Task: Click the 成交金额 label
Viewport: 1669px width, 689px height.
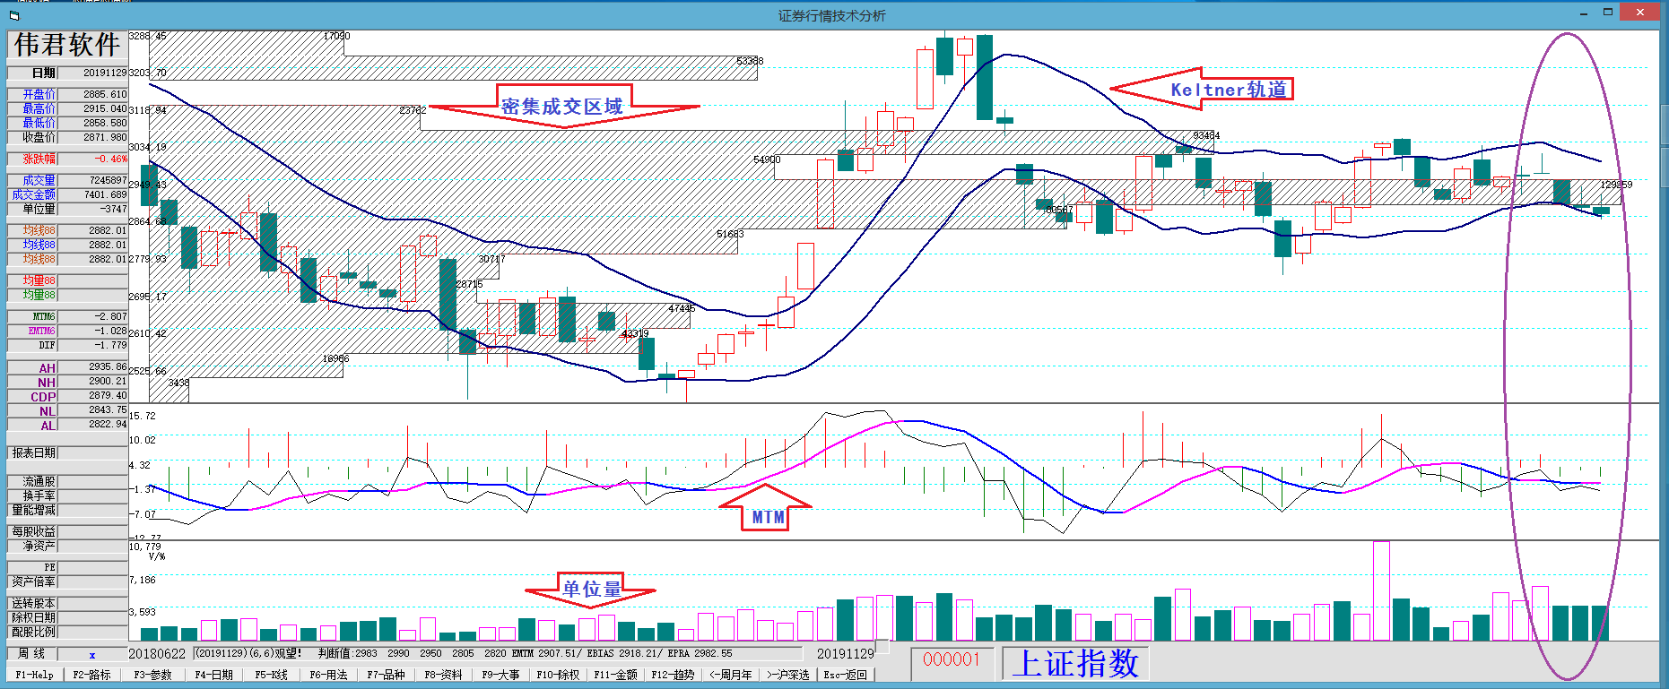Action: click(32, 194)
